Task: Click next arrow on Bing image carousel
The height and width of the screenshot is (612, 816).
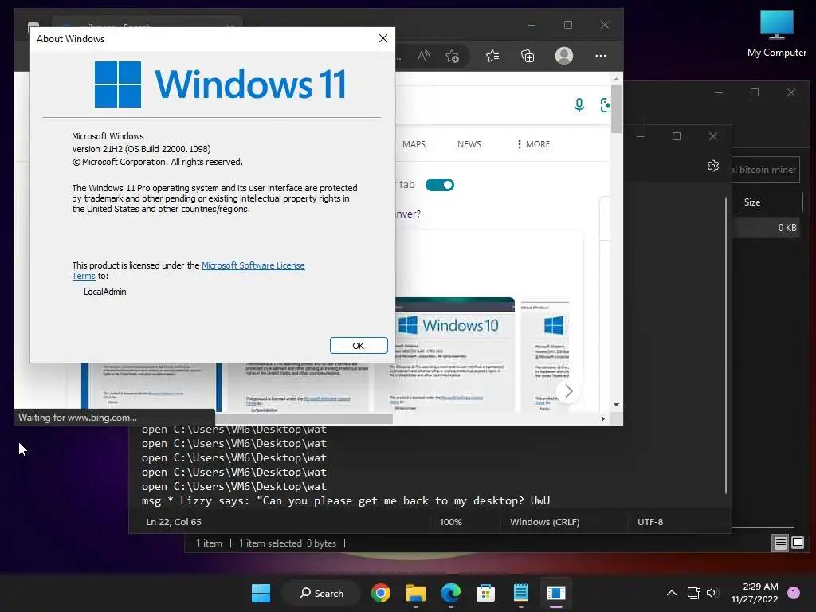Action: pos(568,391)
